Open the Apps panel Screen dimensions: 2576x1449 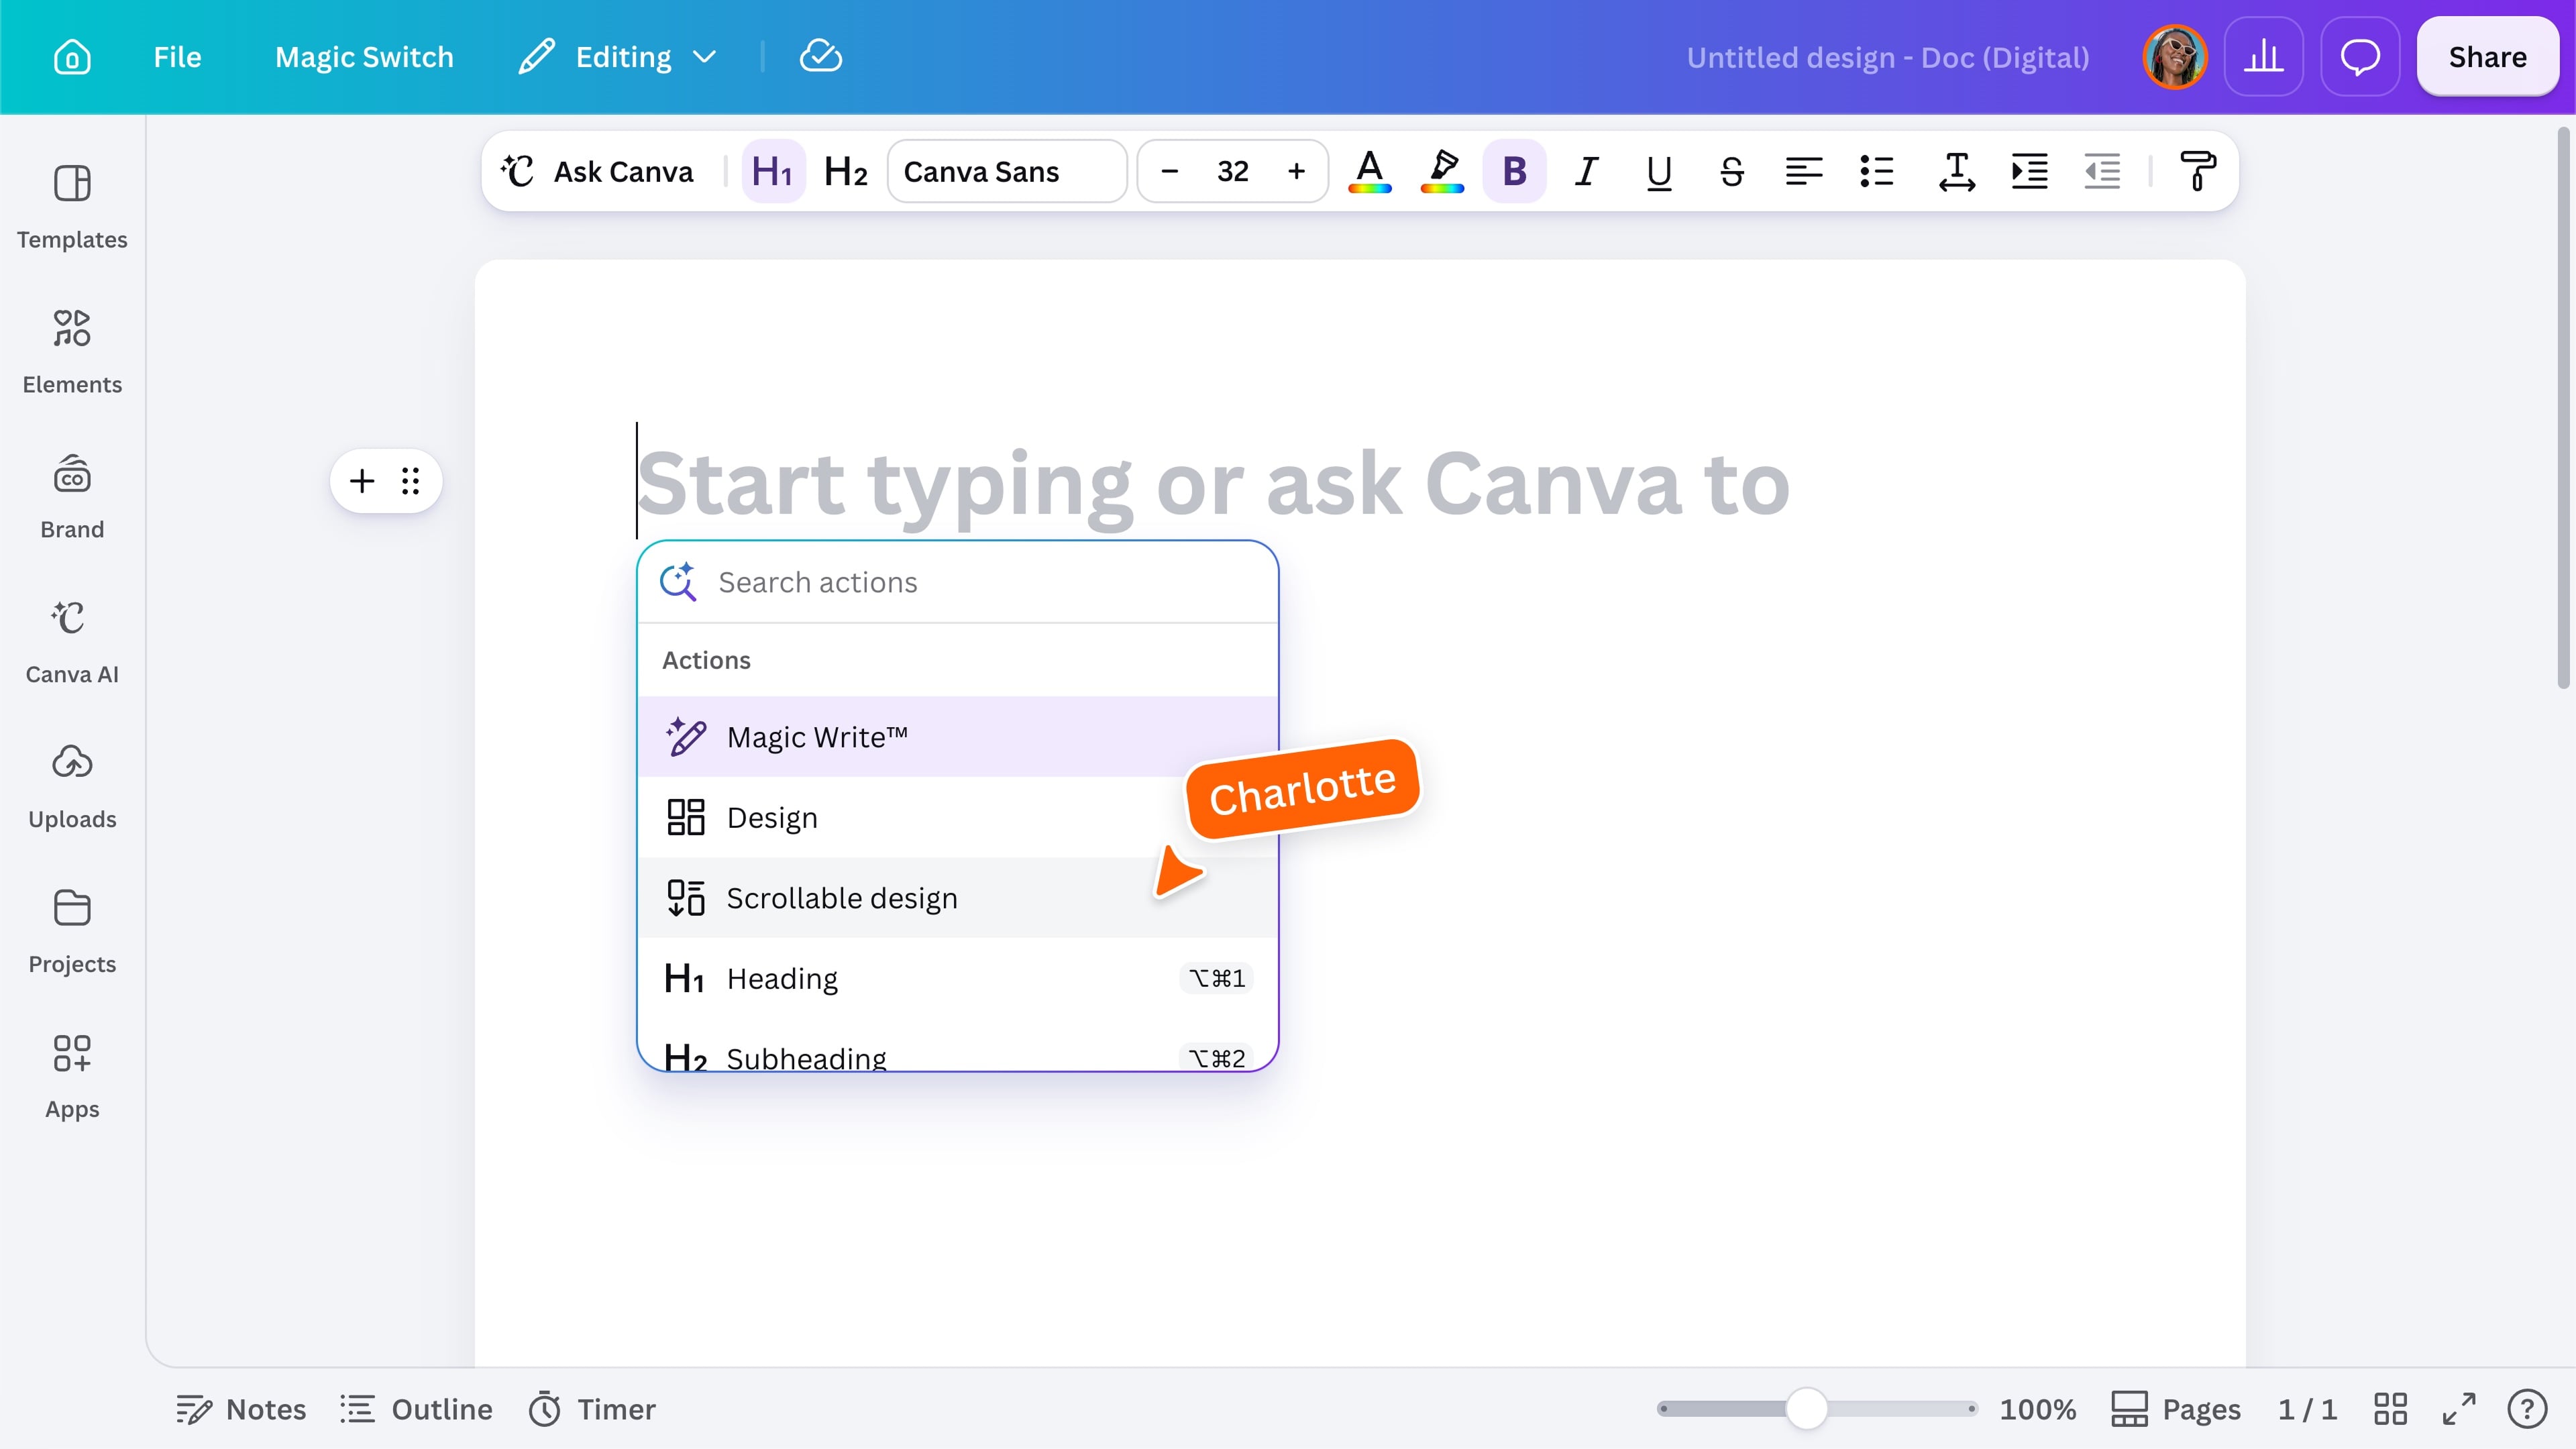(x=72, y=1077)
